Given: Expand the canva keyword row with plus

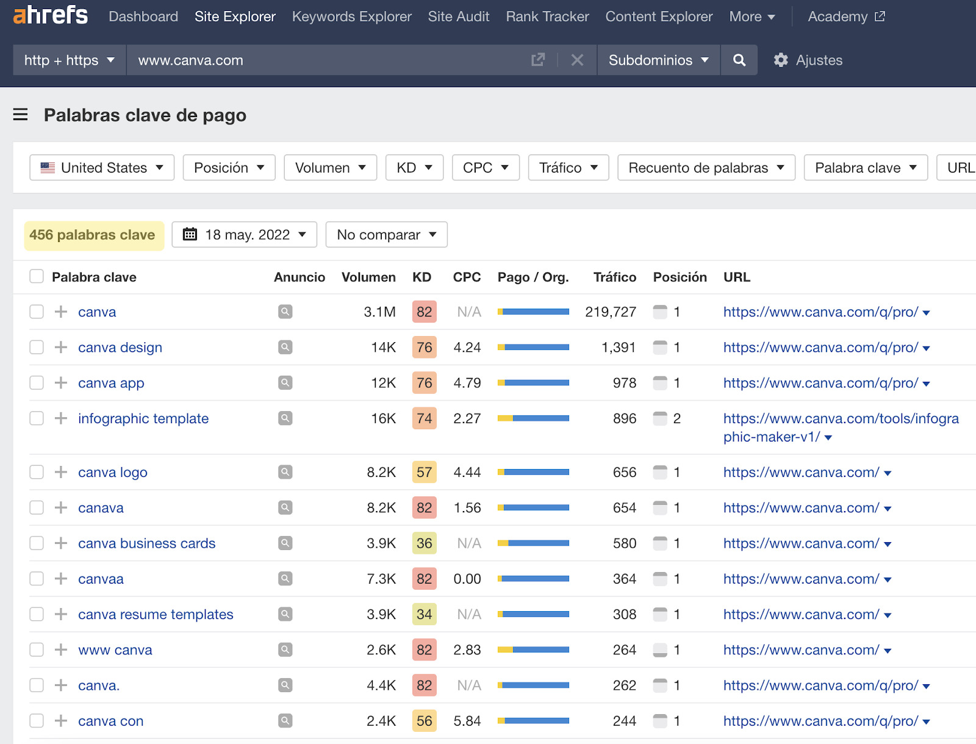Looking at the screenshot, I should (60, 312).
